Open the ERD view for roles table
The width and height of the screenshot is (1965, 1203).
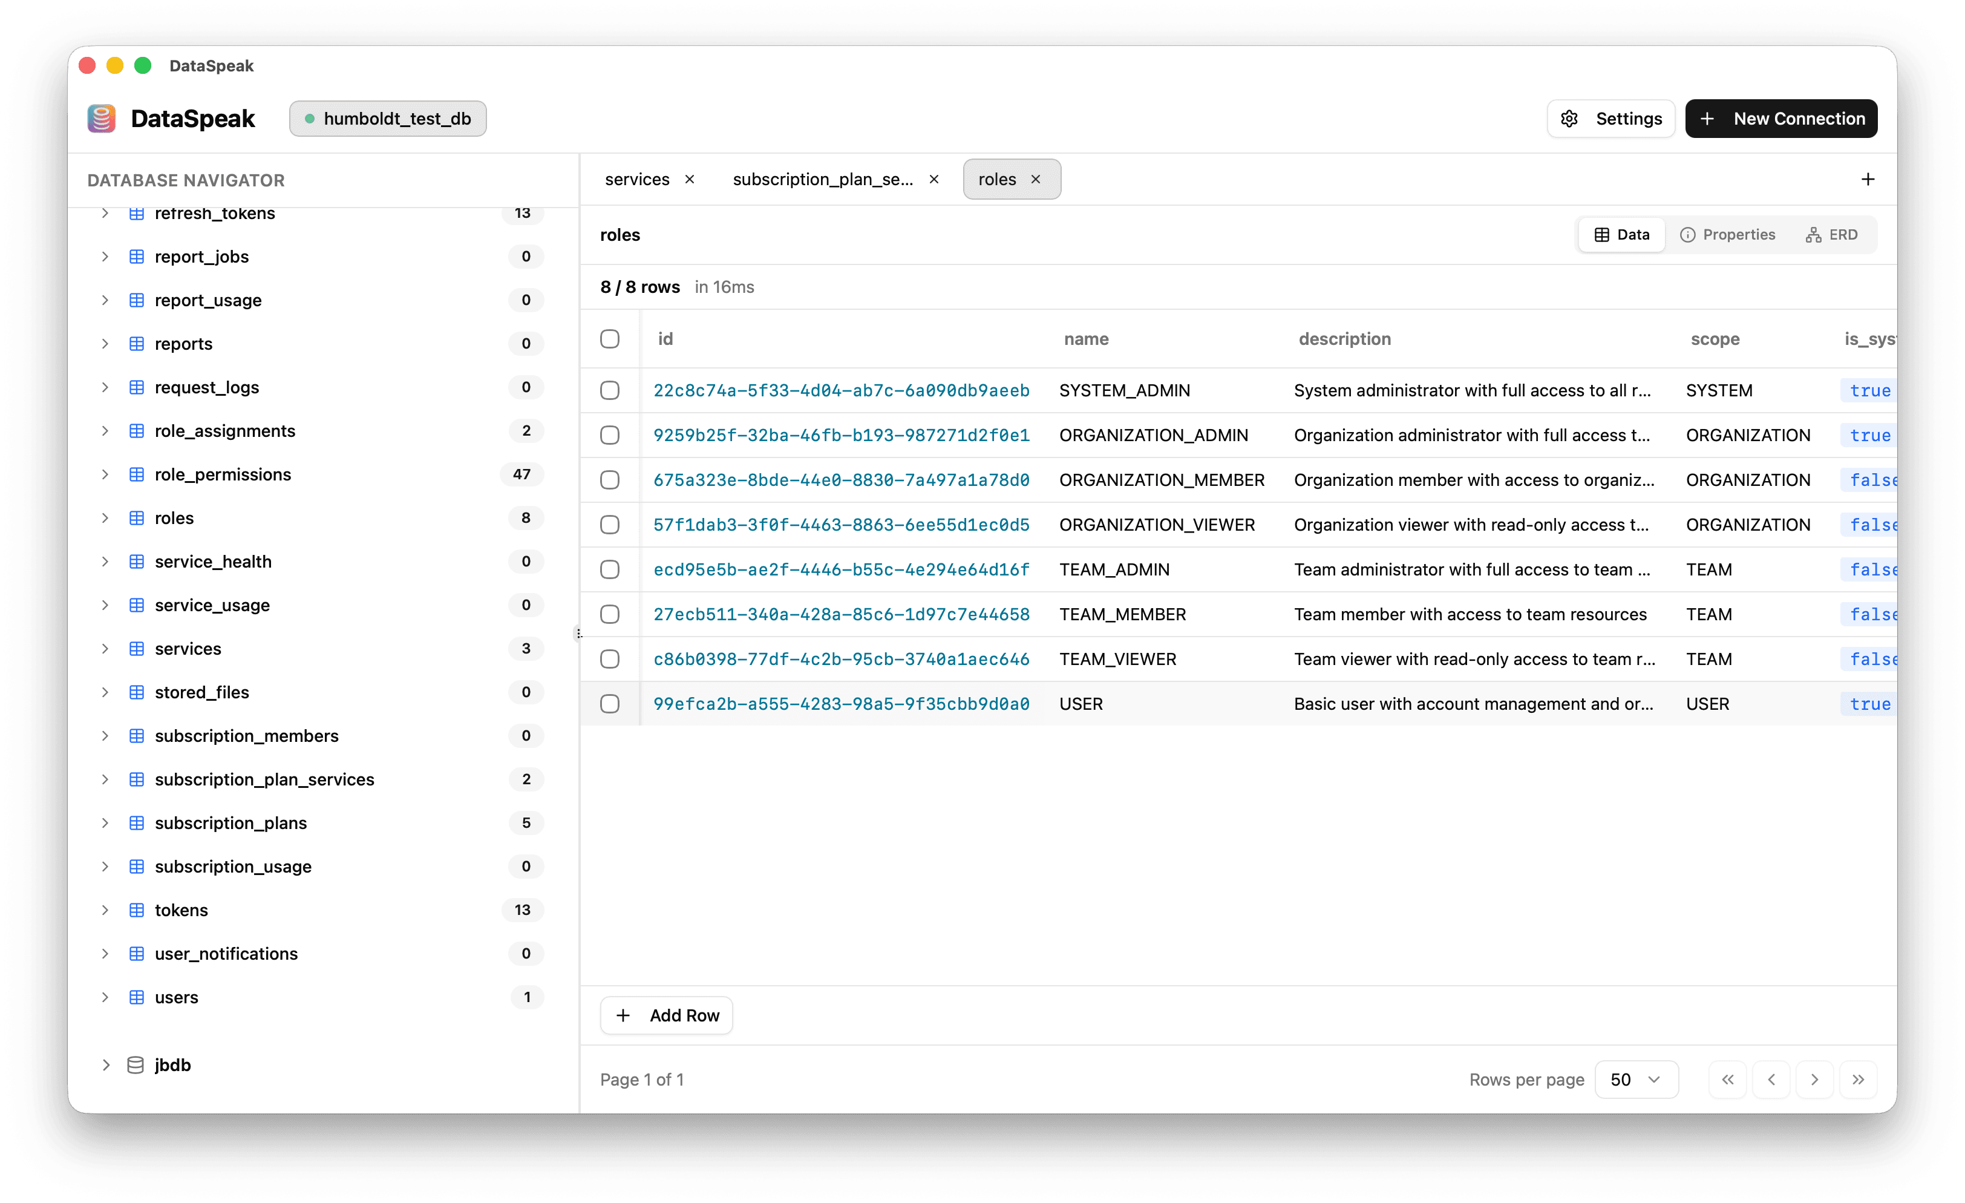pos(1832,234)
